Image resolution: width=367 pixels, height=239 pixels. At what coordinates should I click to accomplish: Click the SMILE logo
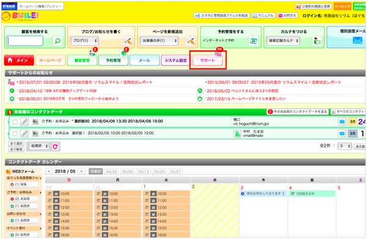(x=20, y=16)
